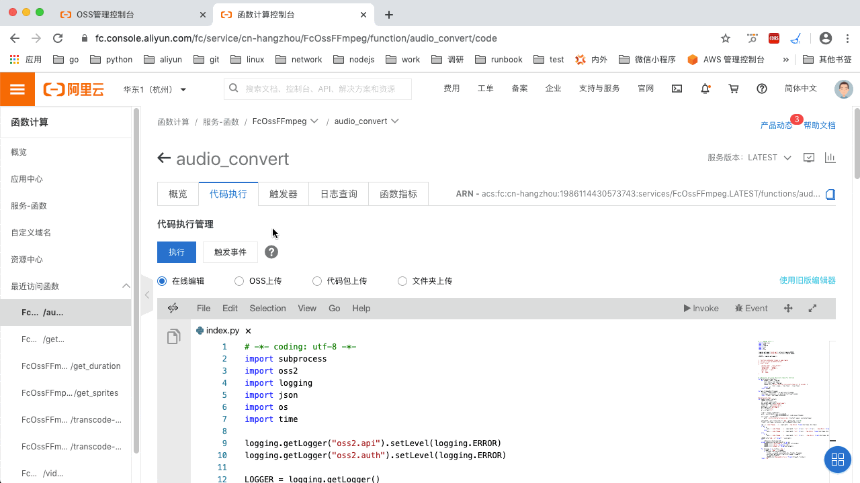
Task: Switch to the 触发器 tab
Action: pos(283,194)
